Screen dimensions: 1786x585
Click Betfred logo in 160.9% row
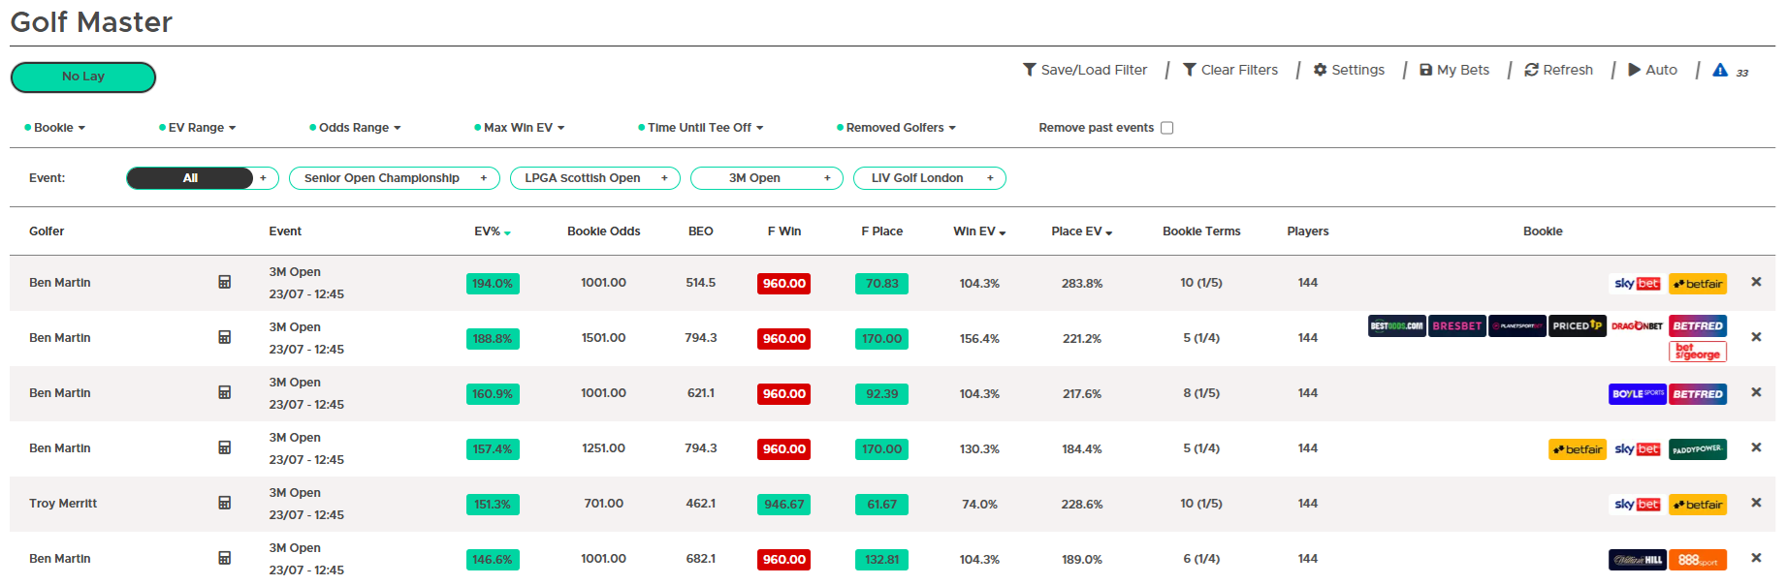tap(1698, 394)
